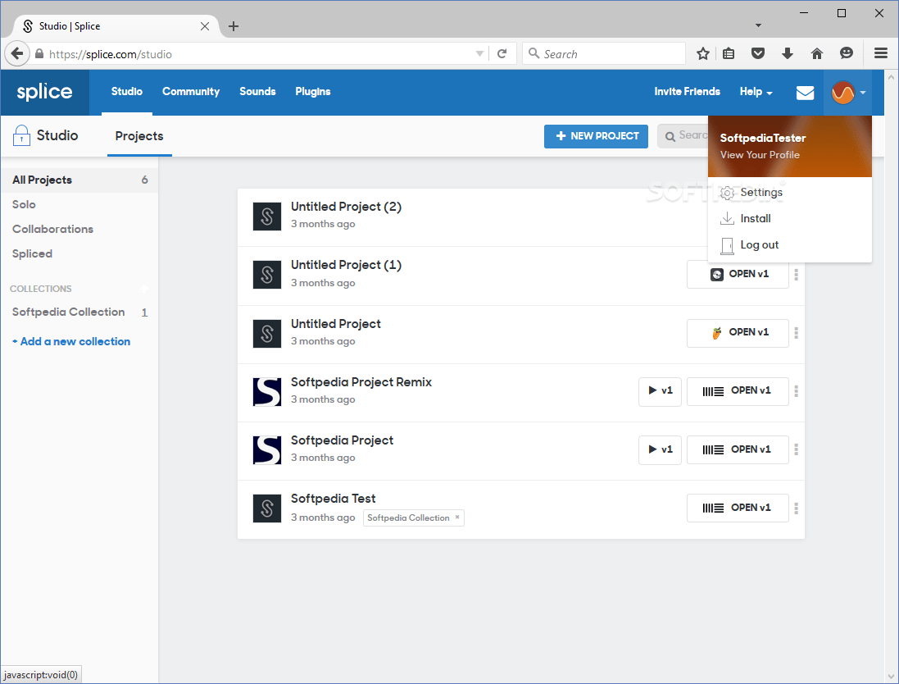Open more options for Untitled Project
Image resolution: width=899 pixels, height=684 pixels.
(x=796, y=333)
